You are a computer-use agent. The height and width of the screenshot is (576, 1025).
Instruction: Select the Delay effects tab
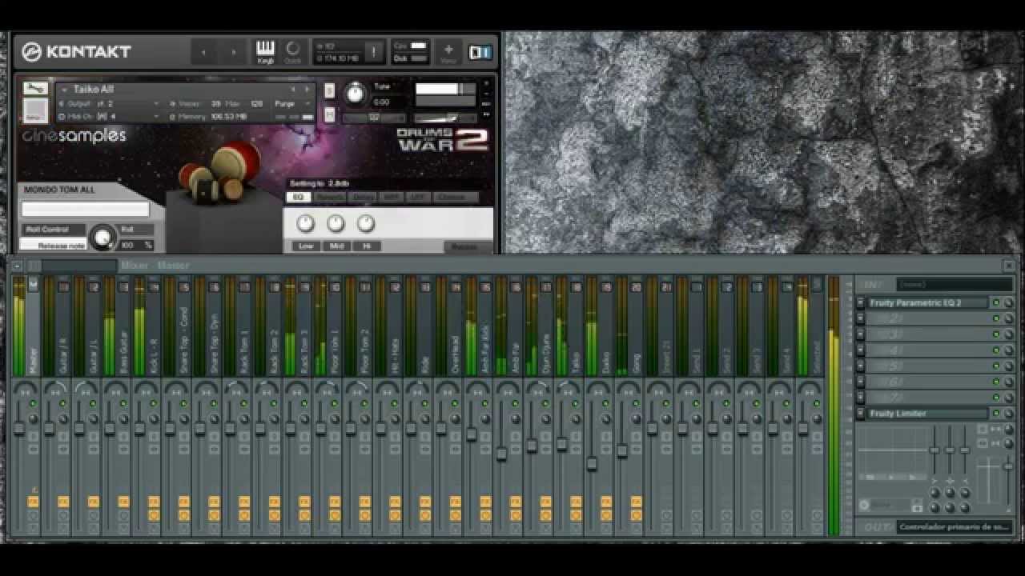pyautogui.click(x=363, y=197)
